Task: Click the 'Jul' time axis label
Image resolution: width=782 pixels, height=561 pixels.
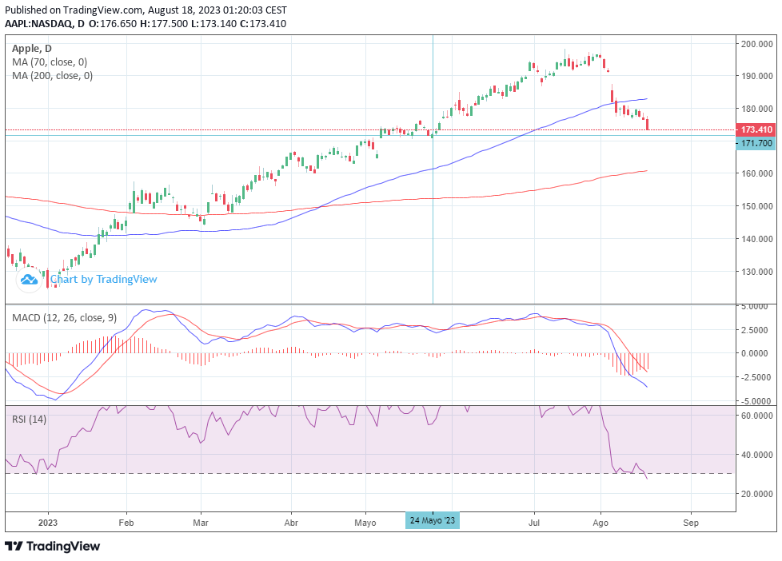Action: pyautogui.click(x=534, y=523)
